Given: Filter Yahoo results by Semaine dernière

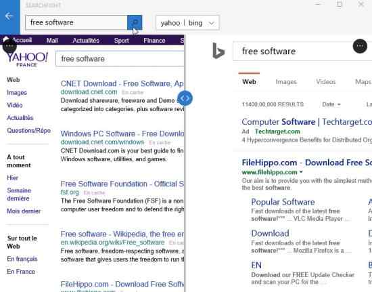Looking at the screenshot, I should (x=19, y=194).
